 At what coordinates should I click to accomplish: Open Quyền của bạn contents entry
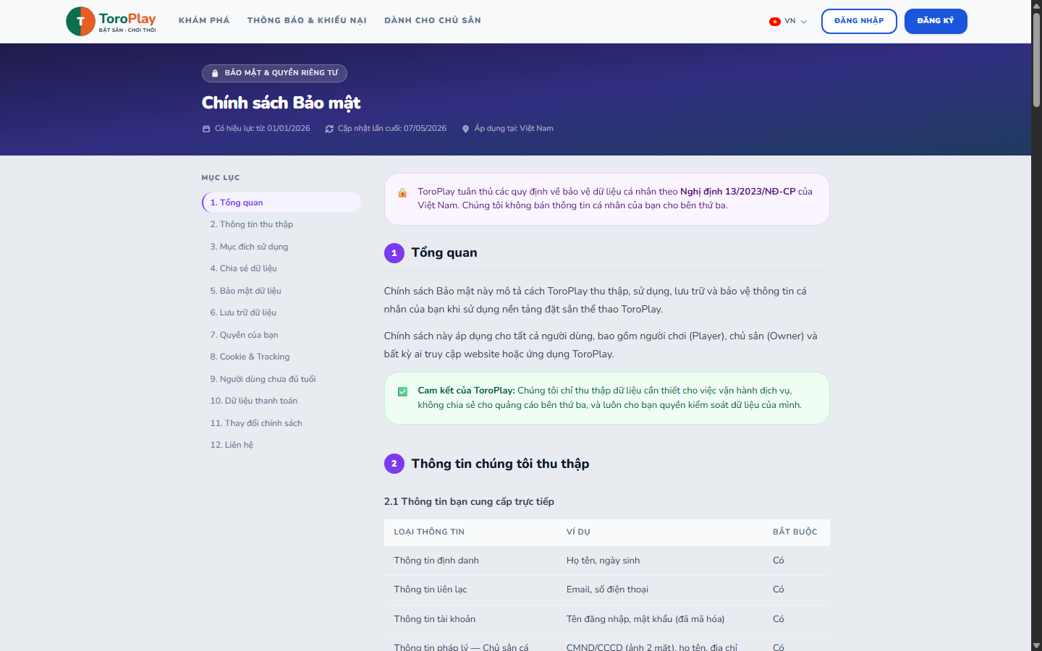[x=244, y=335]
